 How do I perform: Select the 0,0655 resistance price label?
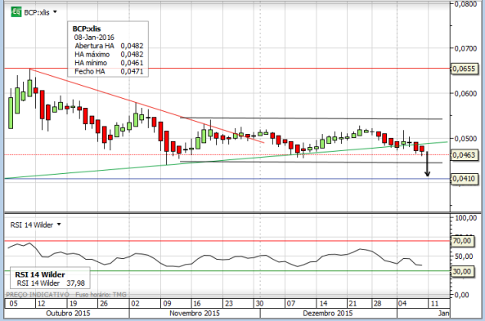(x=464, y=69)
